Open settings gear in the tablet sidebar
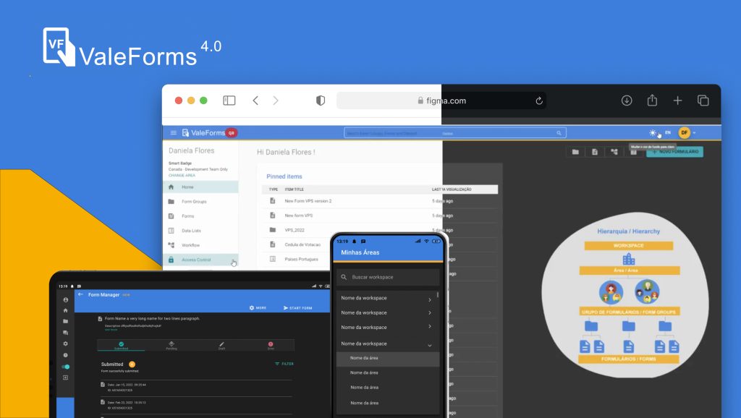 point(66,344)
